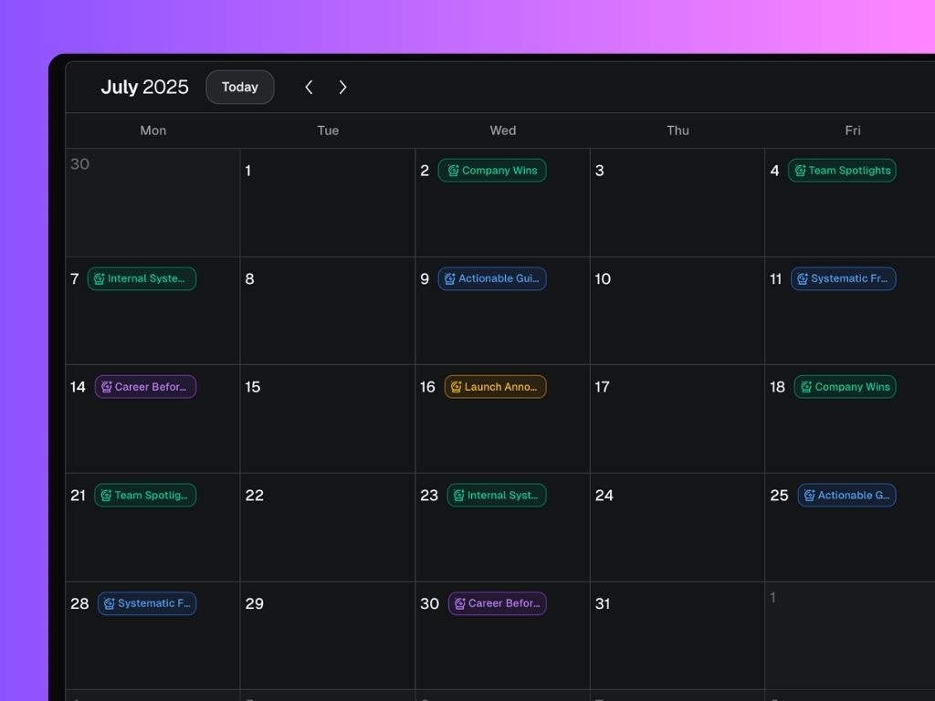The height and width of the screenshot is (701, 935).
Task: Open the Company Wins event on July 18
Action: point(845,386)
